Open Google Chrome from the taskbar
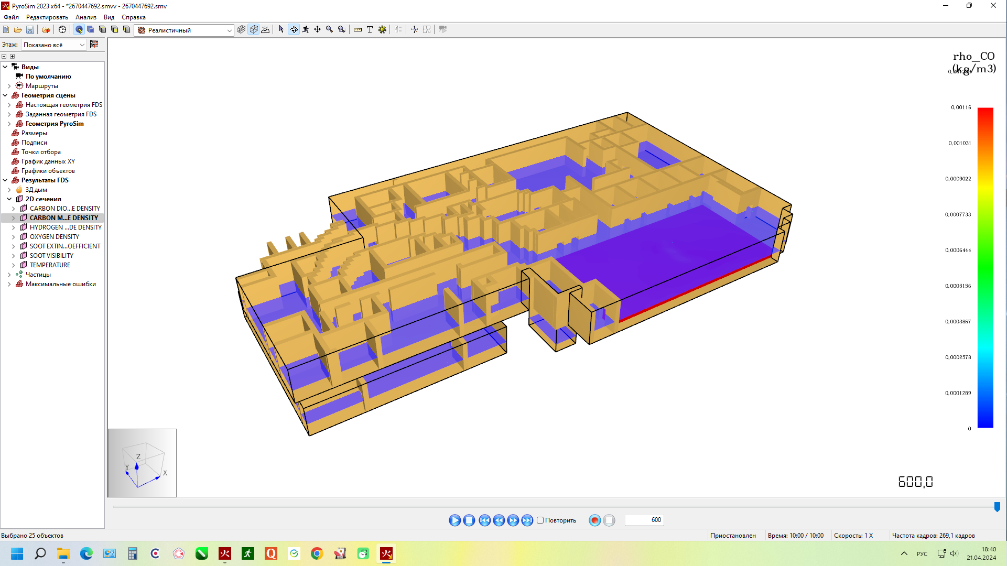Screen dimensions: 1007x566 (317, 553)
